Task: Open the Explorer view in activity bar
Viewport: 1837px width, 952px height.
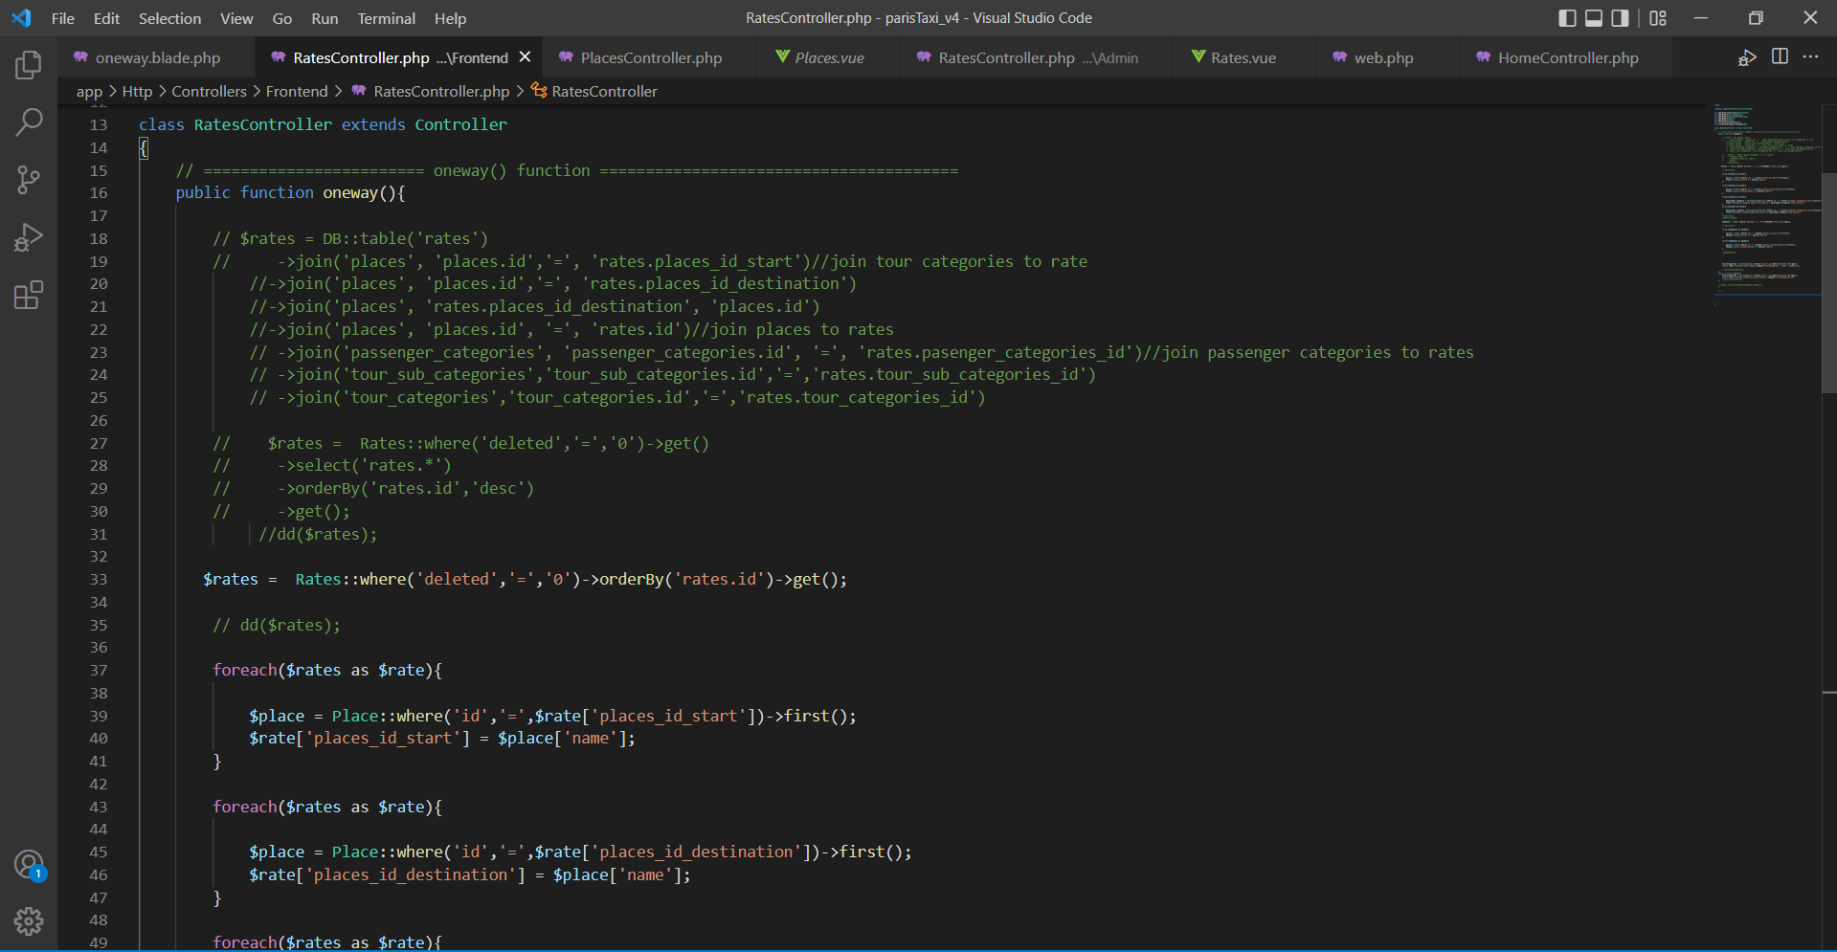Action: pyautogui.click(x=29, y=65)
